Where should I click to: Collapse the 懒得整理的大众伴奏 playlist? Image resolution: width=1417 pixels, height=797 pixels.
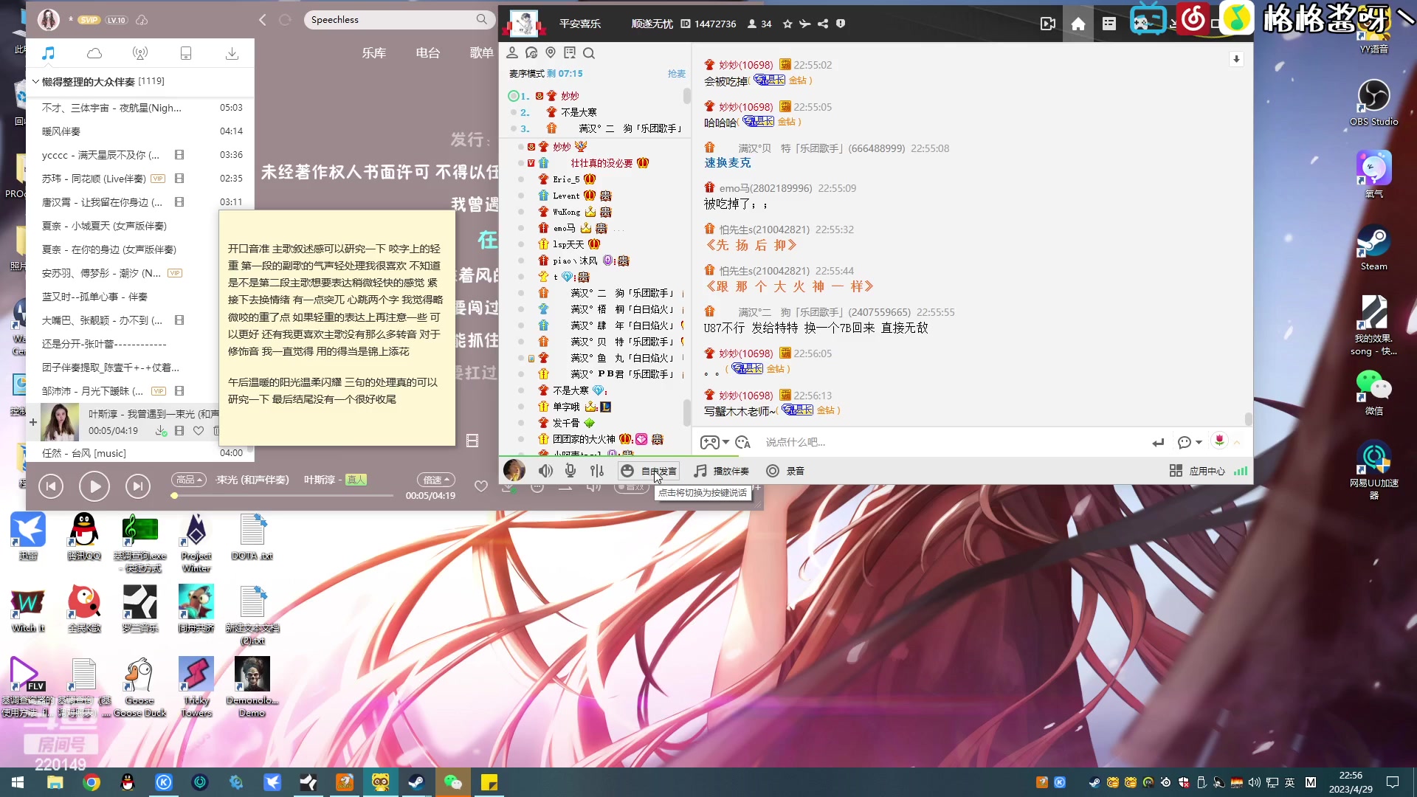click(x=35, y=81)
